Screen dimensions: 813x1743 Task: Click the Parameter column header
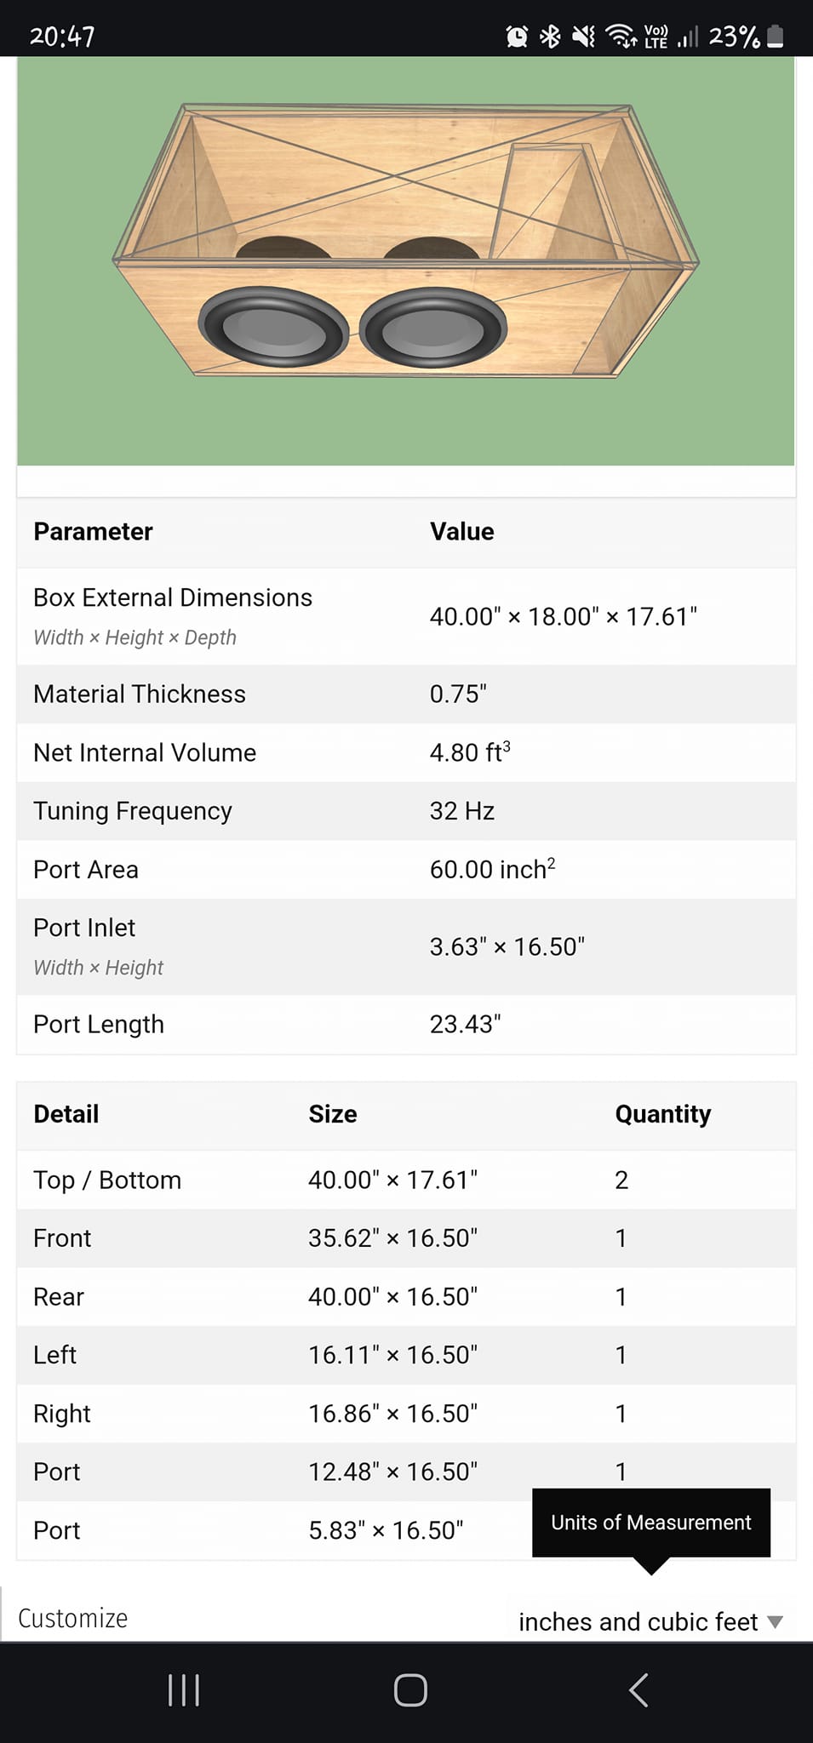point(93,531)
